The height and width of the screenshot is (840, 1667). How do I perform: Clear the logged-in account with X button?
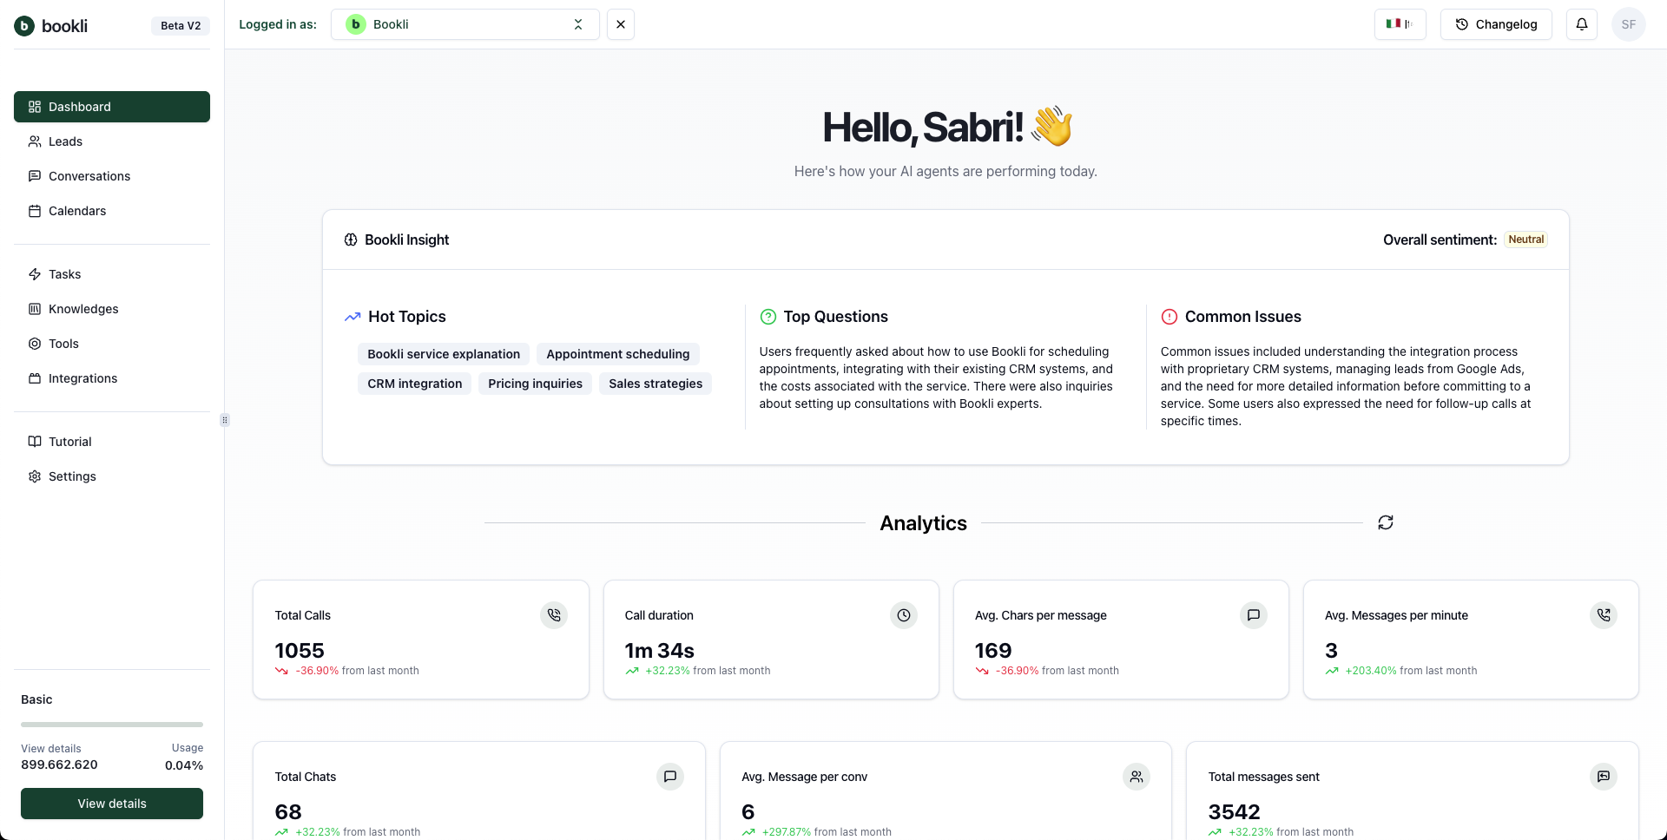(x=621, y=24)
